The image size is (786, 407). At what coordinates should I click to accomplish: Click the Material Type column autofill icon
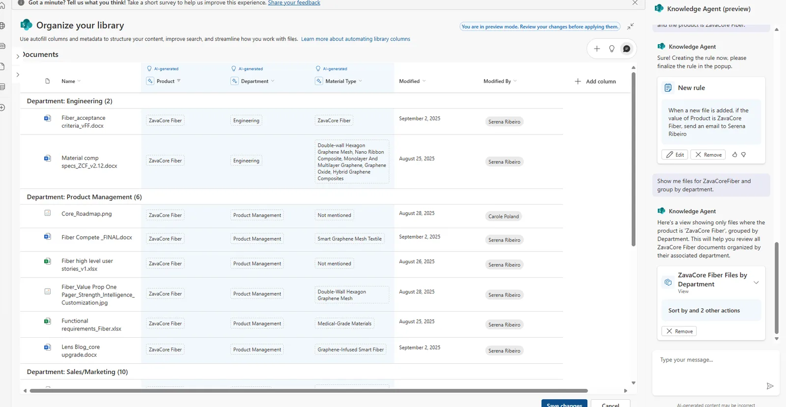click(319, 81)
